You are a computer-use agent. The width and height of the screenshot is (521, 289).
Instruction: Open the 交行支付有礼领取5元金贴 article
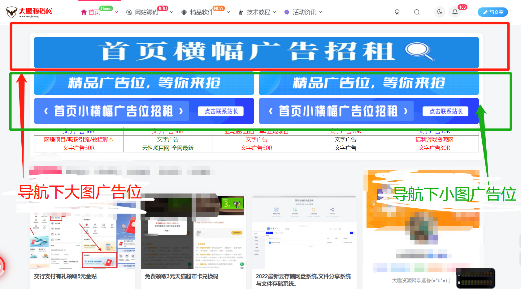pyautogui.click(x=65, y=276)
